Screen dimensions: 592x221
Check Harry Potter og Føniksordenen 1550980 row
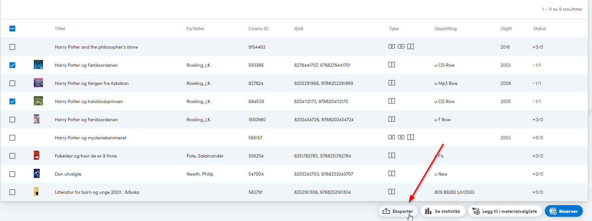click(x=12, y=120)
